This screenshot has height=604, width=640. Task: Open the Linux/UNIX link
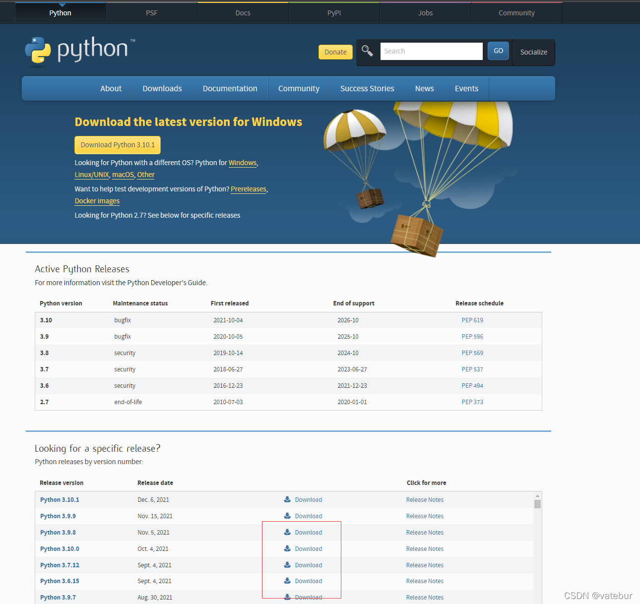coord(92,175)
